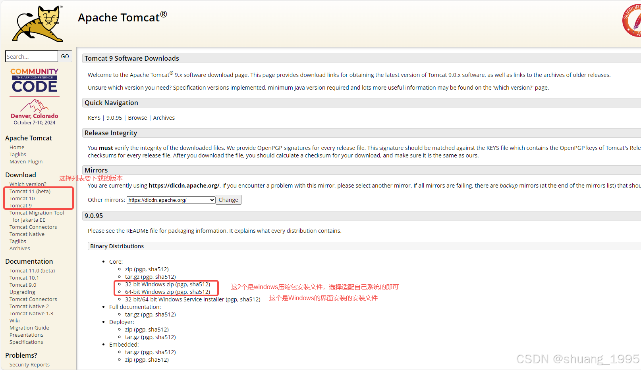Click the Tomcat 9 Software Downloads heading
Viewport: 641px width, 370px height.
(131, 58)
